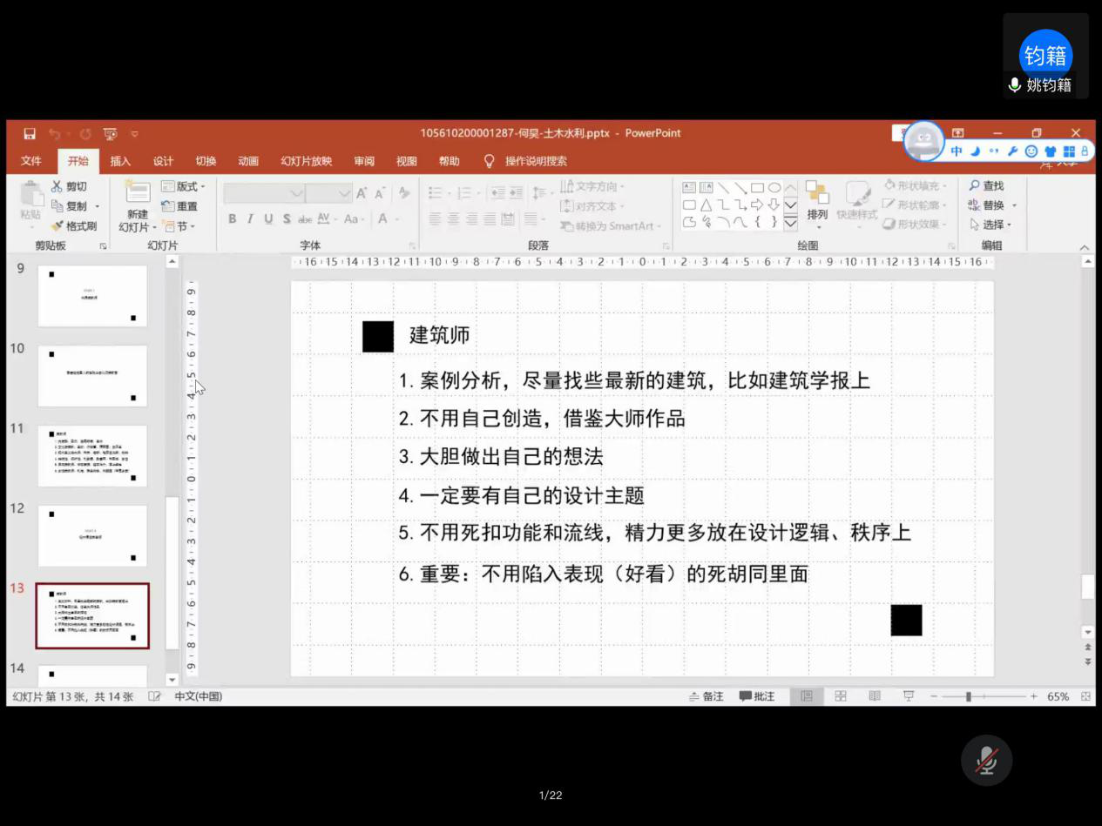Start slideshow from status bar icon
The width and height of the screenshot is (1102, 826).
(x=909, y=696)
